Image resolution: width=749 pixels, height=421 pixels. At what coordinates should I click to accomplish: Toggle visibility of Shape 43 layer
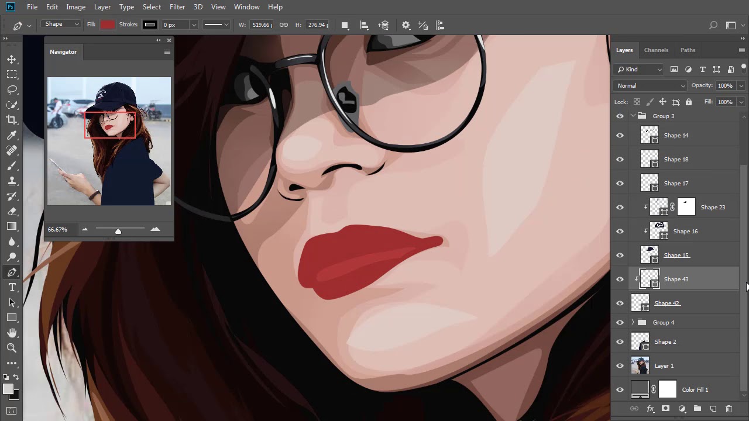[x=620, y=279]
